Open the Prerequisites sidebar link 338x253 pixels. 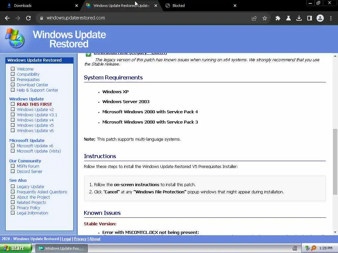pyautogui.click(x=28, y=80)
